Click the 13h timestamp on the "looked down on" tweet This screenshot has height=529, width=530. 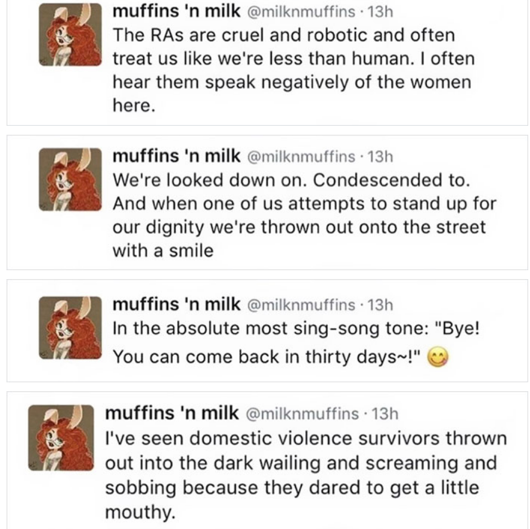(x=381, y=157)
